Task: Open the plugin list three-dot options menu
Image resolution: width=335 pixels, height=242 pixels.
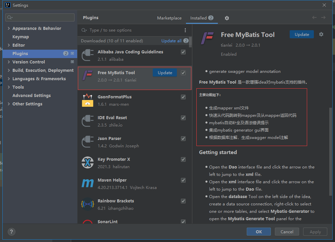Action: [x=185, y=30]
